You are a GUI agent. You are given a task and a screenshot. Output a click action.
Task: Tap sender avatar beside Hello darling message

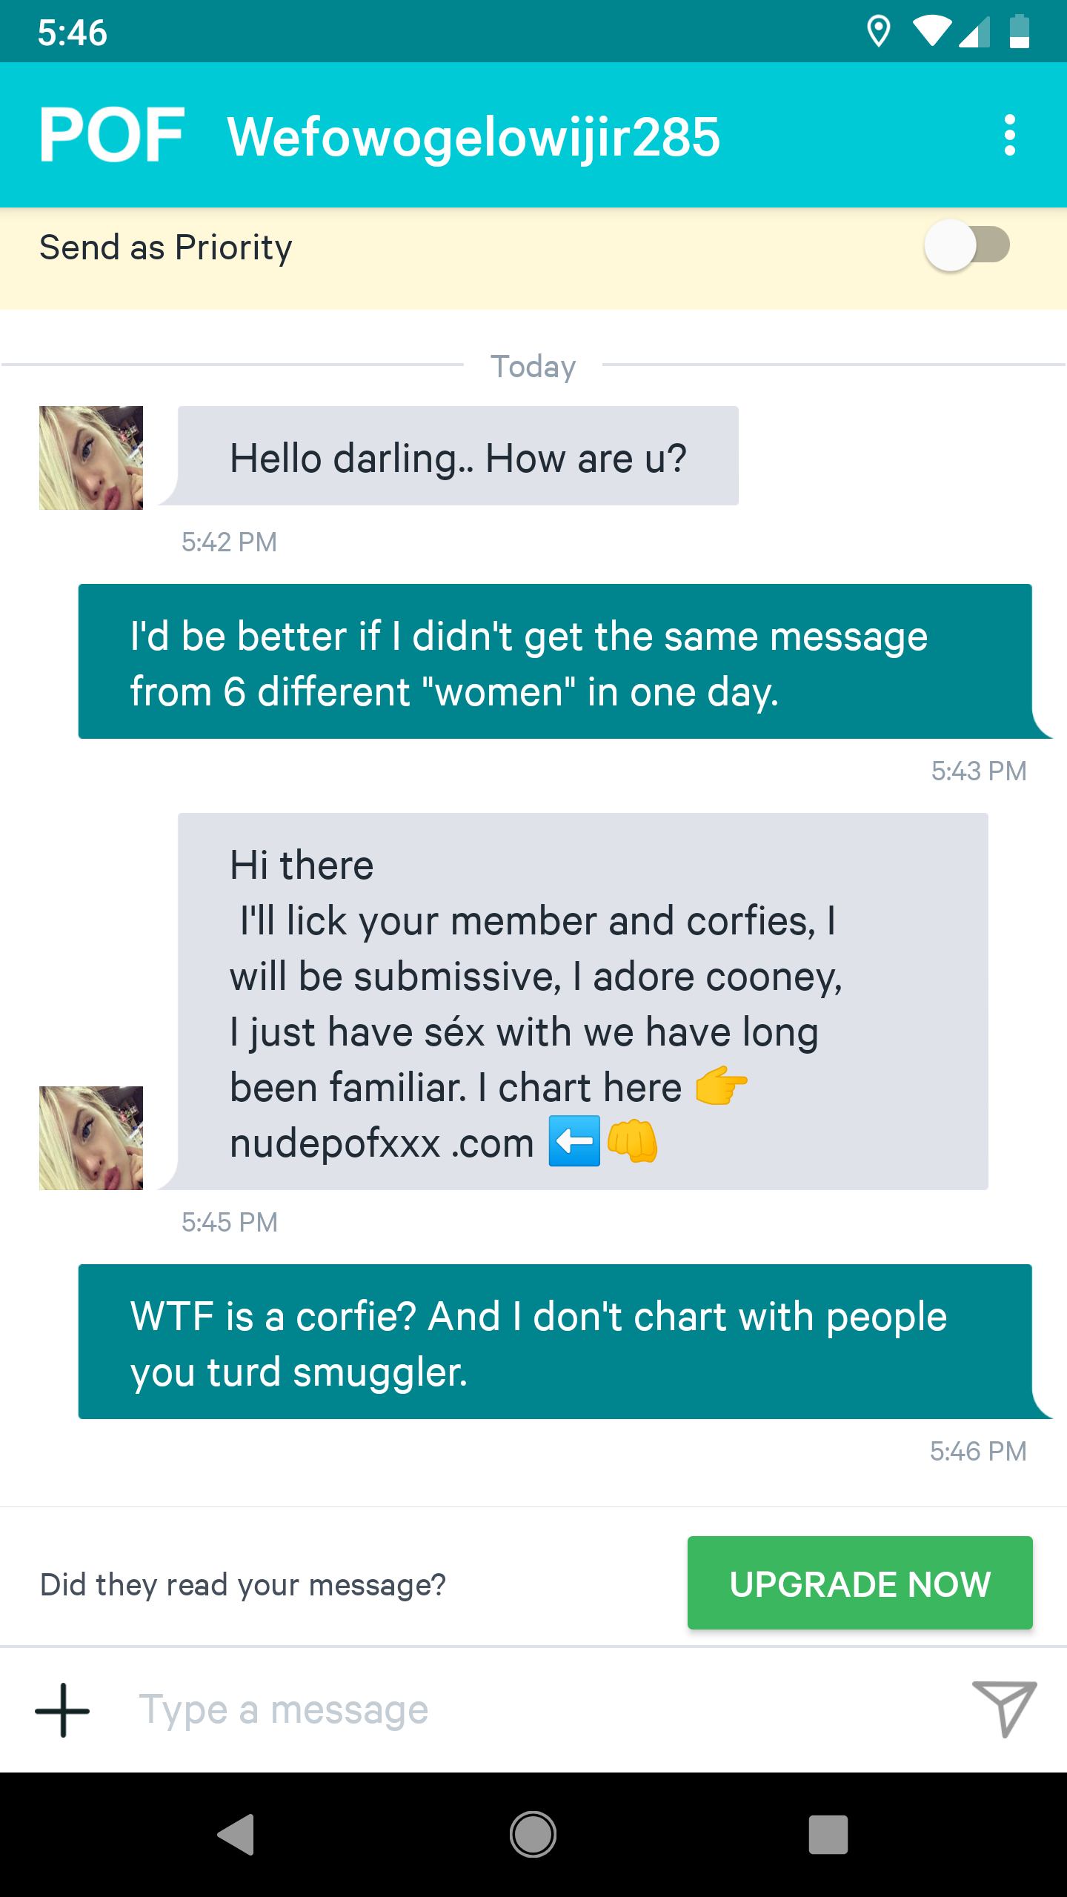tap(91, 458)
